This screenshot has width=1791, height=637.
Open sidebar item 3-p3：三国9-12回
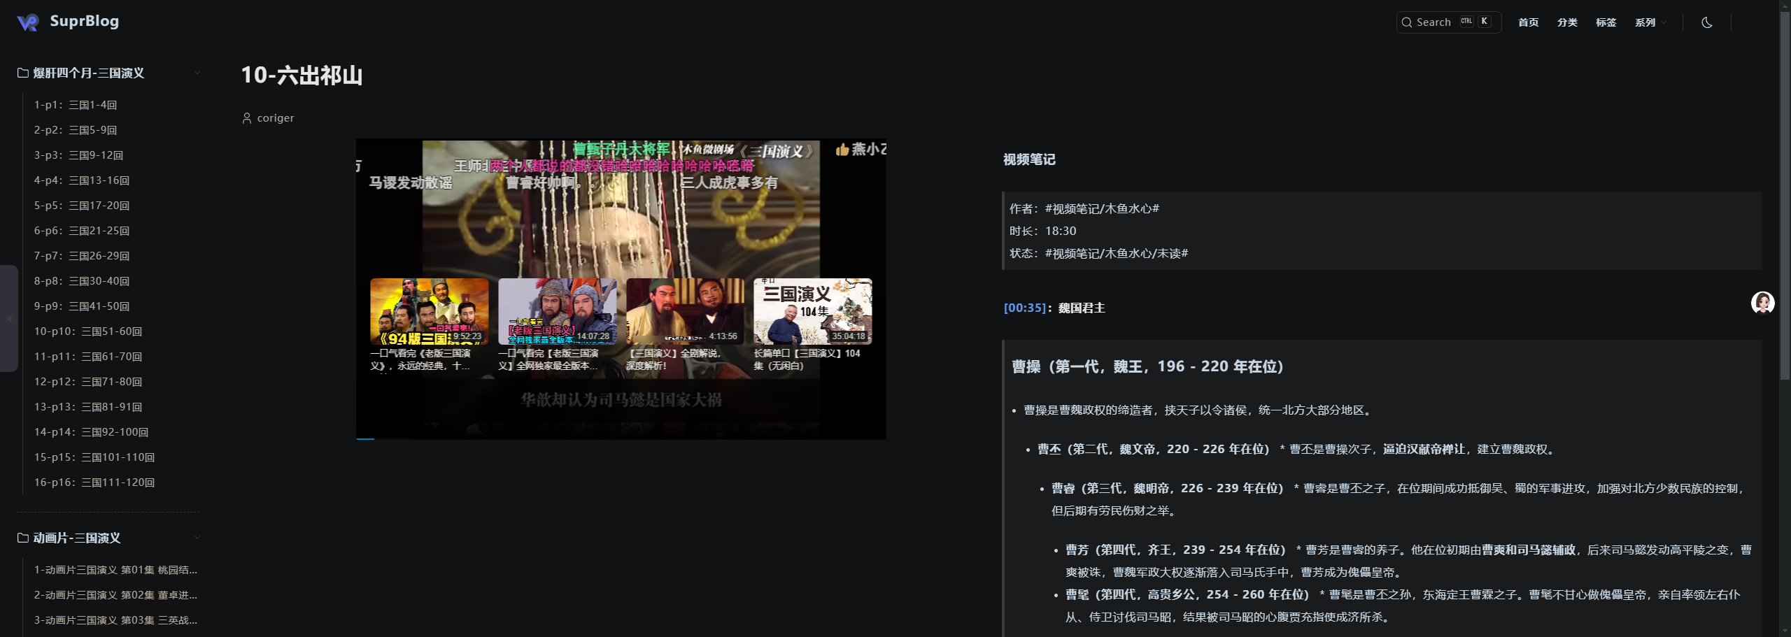point(79,155)
